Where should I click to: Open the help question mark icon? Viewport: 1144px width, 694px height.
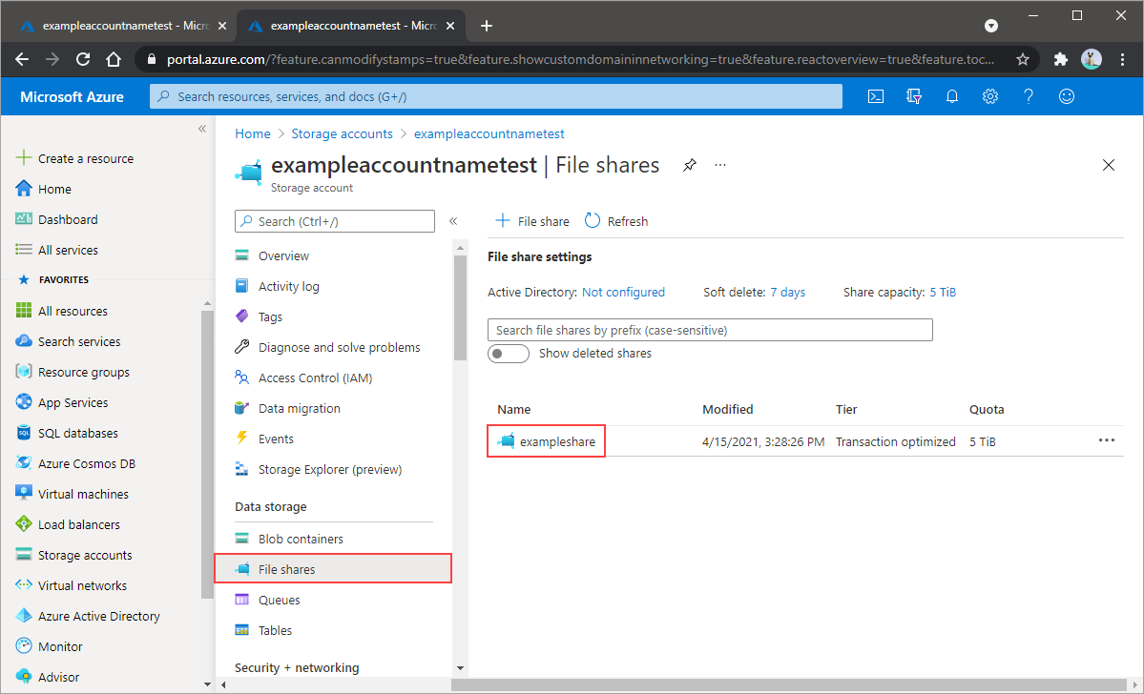point(1028,96)
